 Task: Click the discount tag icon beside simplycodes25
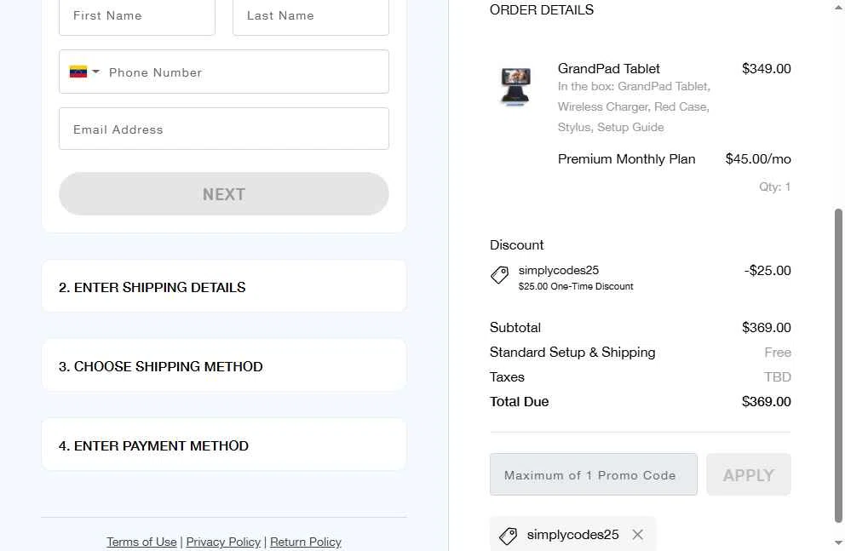tap(499, 275)
